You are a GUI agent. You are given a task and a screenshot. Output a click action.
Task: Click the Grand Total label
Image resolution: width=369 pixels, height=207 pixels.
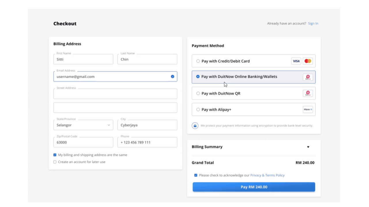[203, 163]
